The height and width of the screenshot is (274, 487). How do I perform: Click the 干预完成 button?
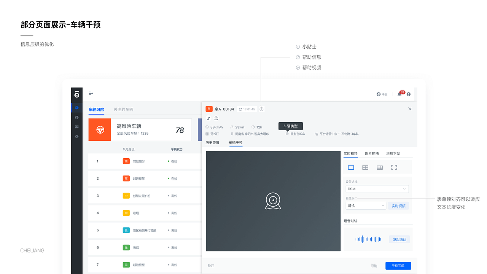click(x=398, y=266)
